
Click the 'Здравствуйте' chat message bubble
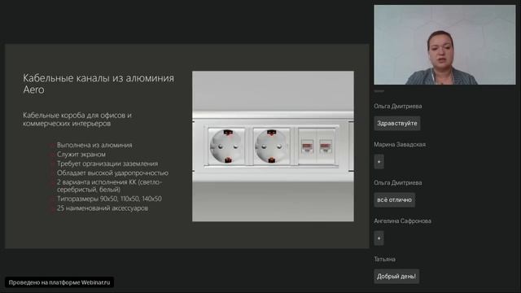[397, 123]
